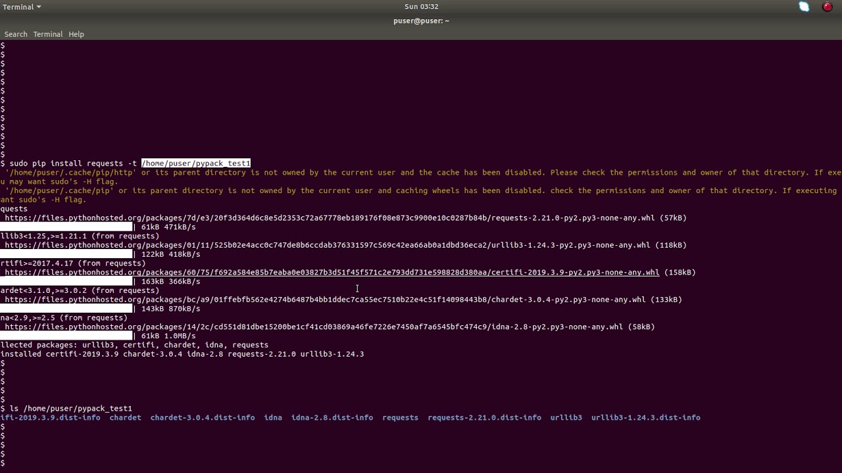Click the underlined certifi-2019.3.9 wheel URL

[x=332, y=273]
